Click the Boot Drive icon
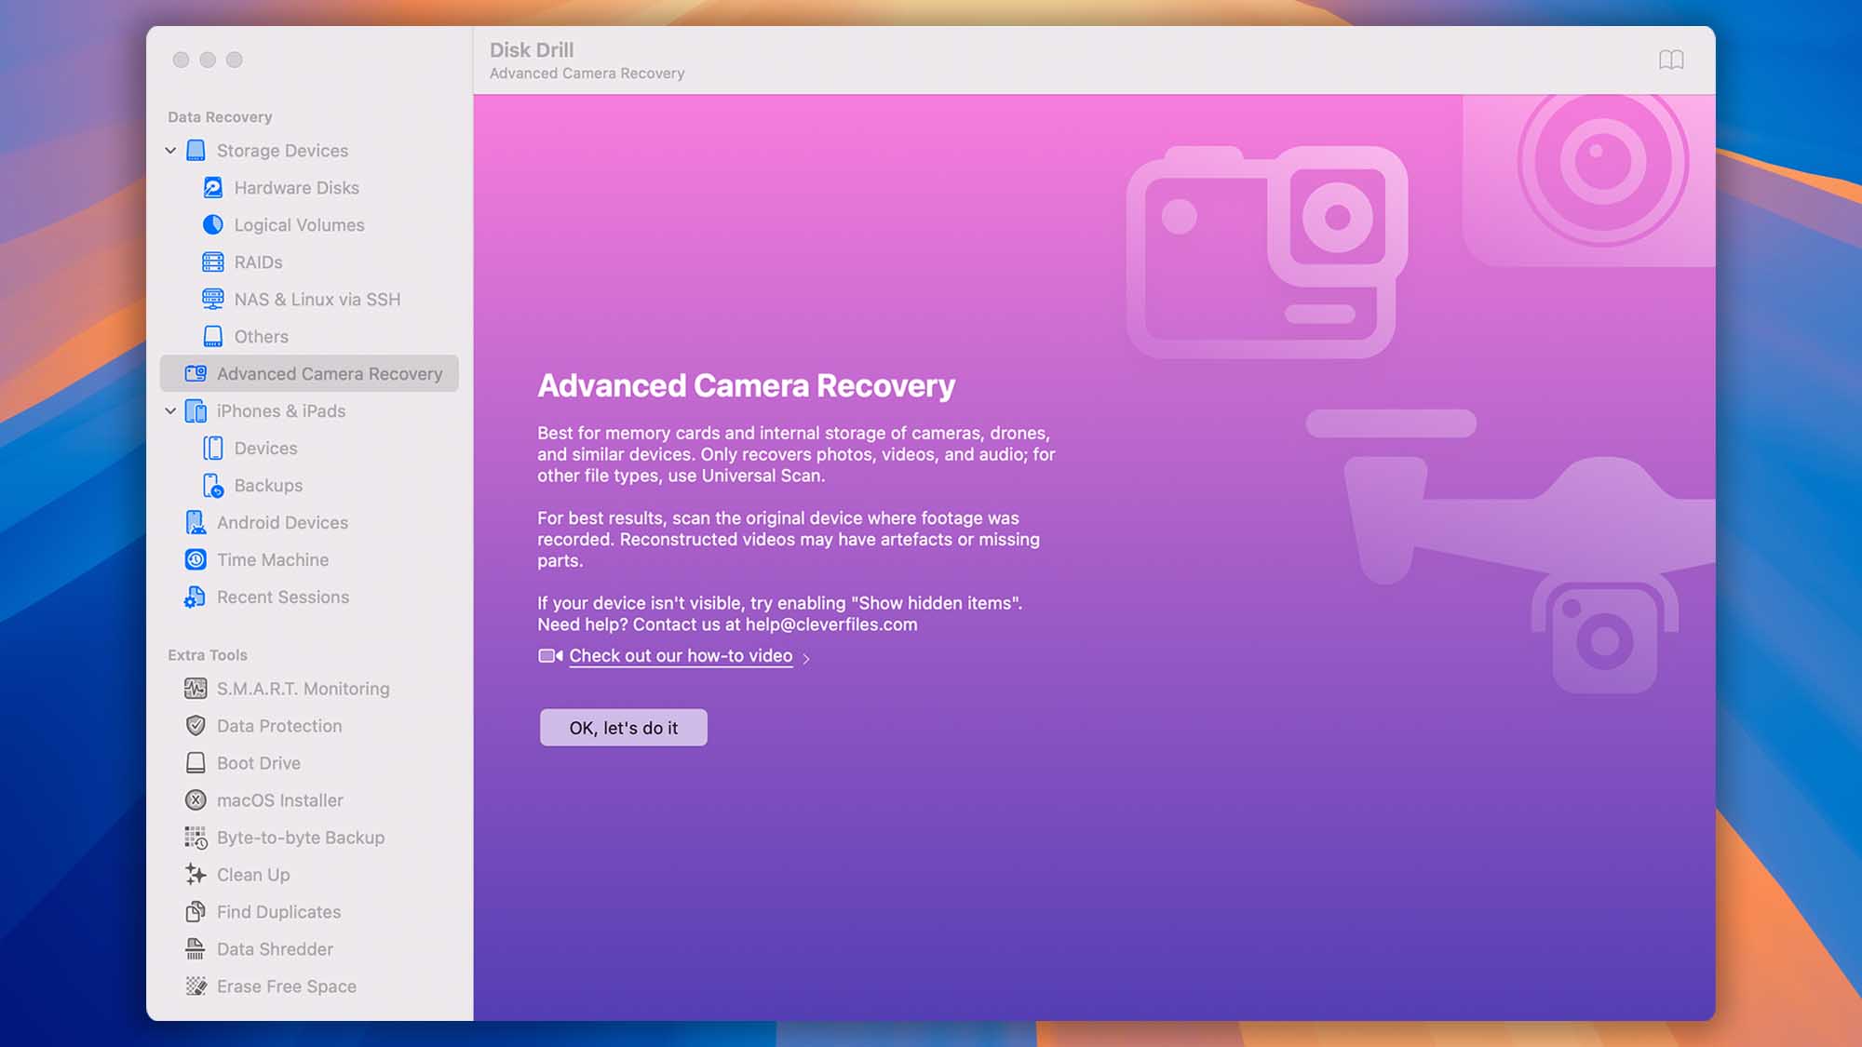Viewport: 1862px width, 1047px height. [x=196, y=763]
